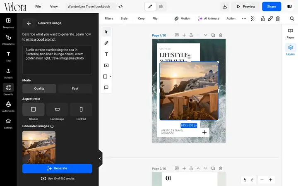
Task: Add a page after Page 2
Action: (x=184, y=168)
